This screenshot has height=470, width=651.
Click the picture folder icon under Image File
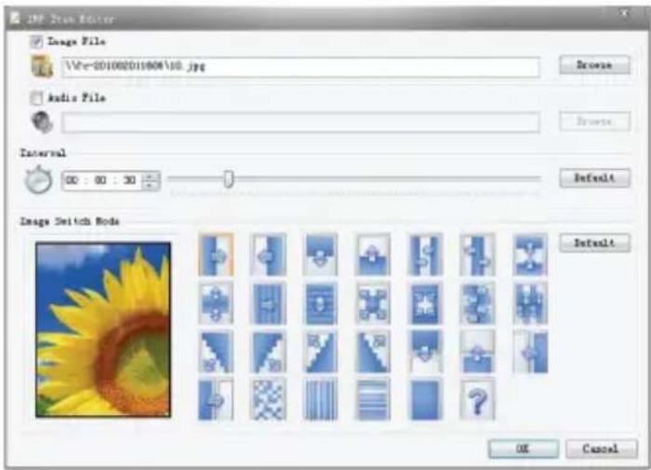click(x=42, y=66)
